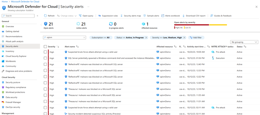Check the SQL Server command shell alert
Viewport: 260px width, 115px height.
(45, 58)
